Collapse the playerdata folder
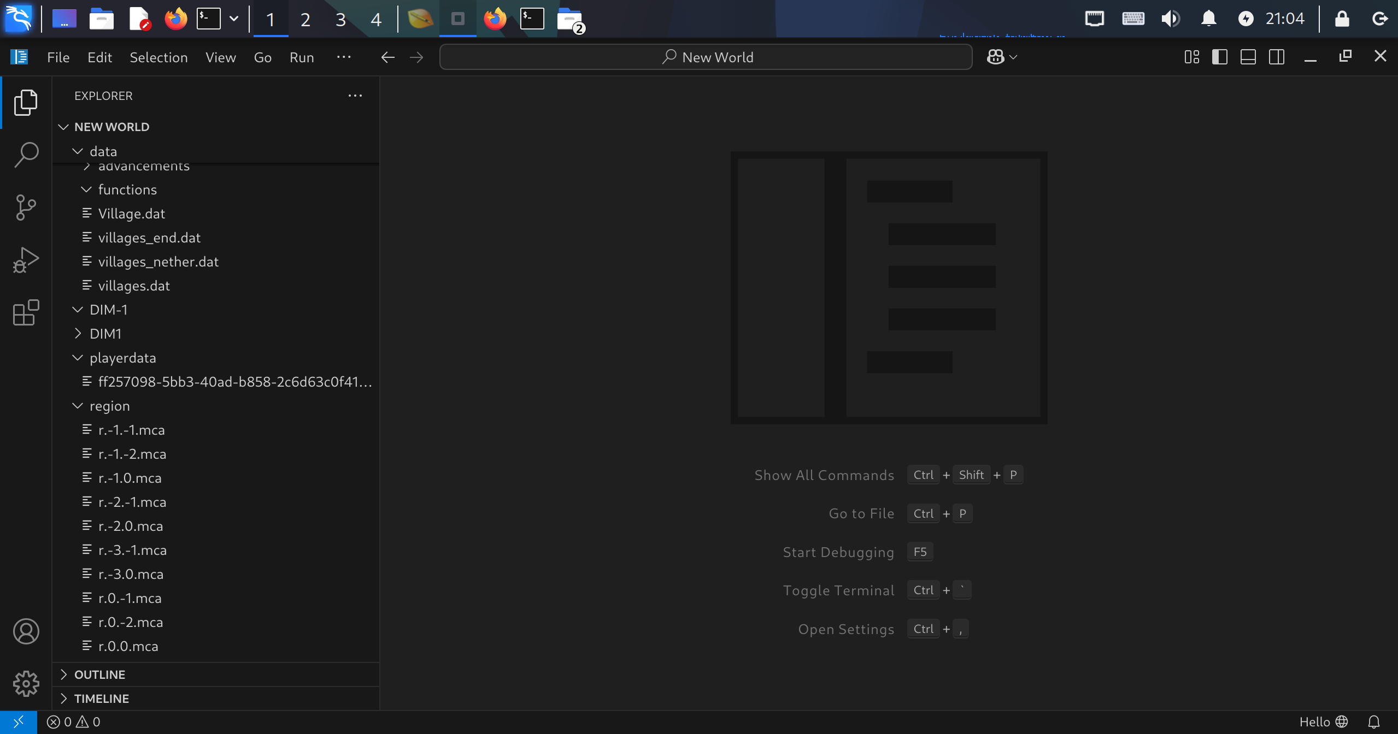1398x734 pixels. click(122, 358)
